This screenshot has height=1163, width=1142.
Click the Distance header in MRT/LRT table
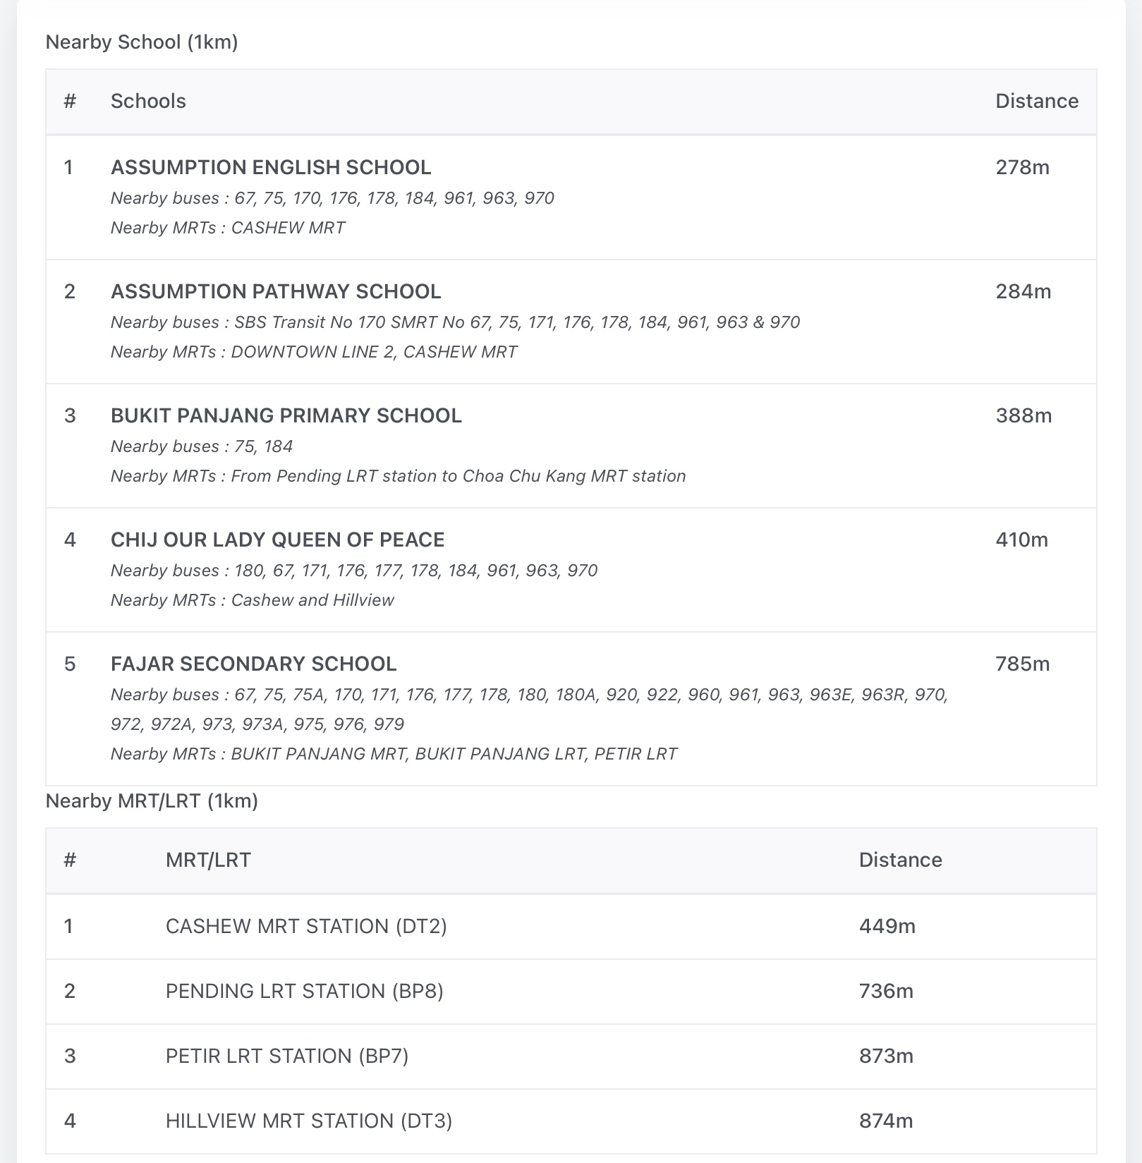(900, 860)
